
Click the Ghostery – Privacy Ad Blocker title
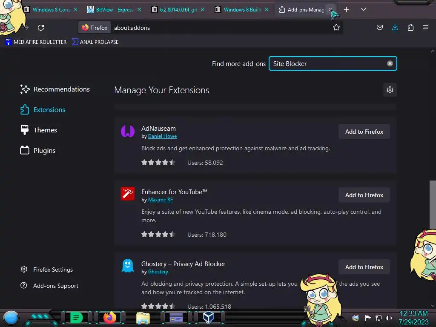tap(183, 264)
